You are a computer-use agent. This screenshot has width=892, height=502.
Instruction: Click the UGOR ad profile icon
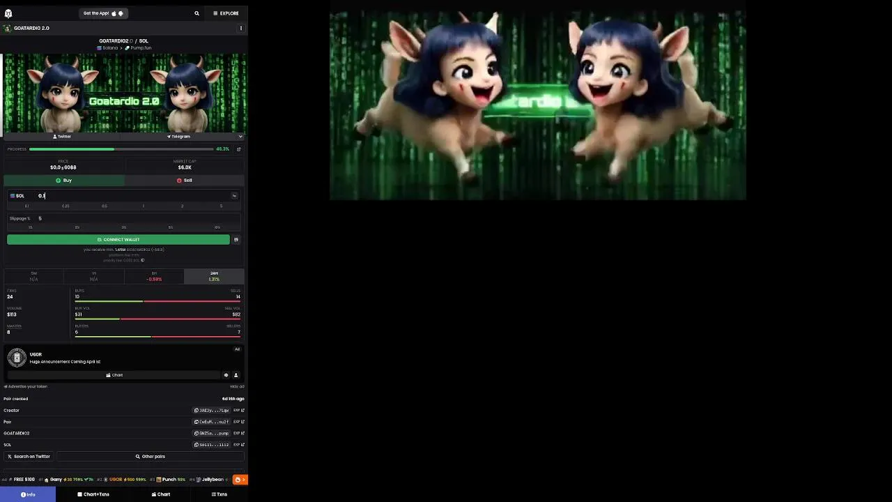pos(236,375)
